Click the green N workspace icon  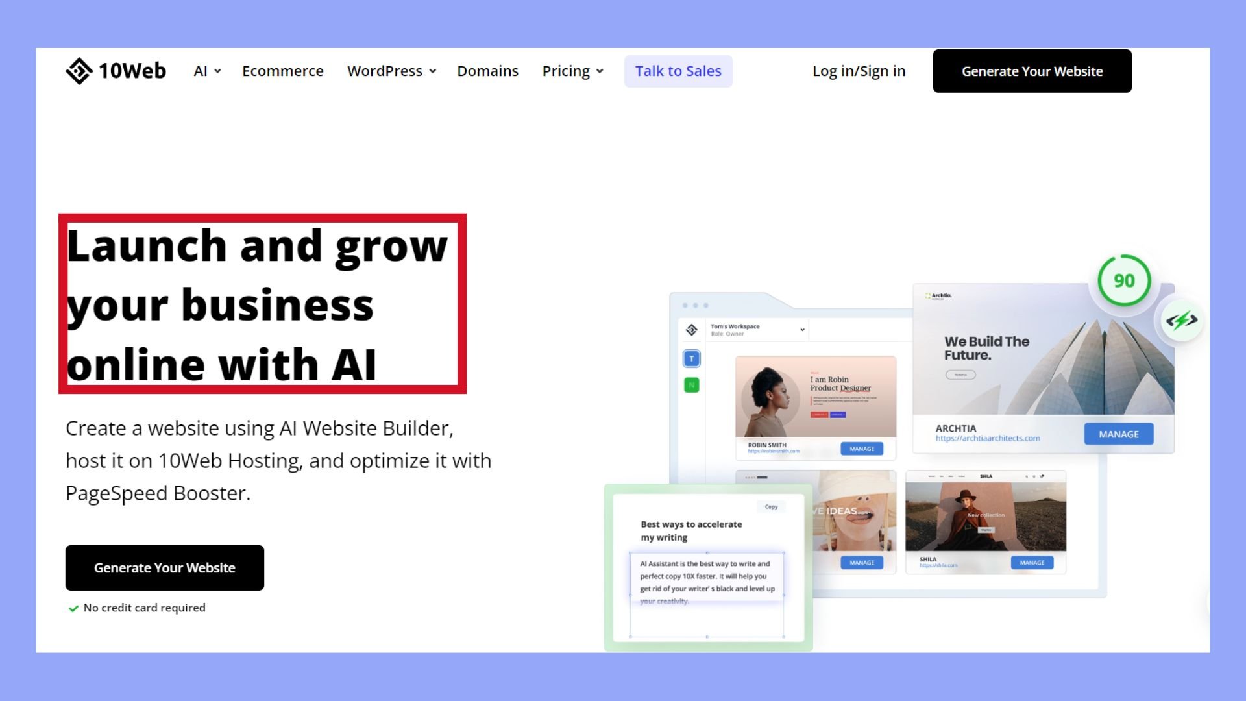click(x=691, y=385)
